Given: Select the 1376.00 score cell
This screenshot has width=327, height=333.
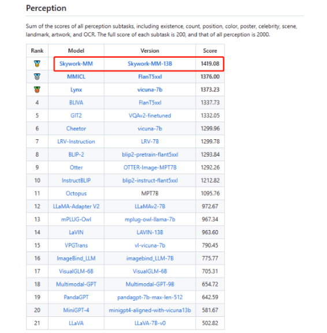Looking at the screenshot, I should (210, 77).
